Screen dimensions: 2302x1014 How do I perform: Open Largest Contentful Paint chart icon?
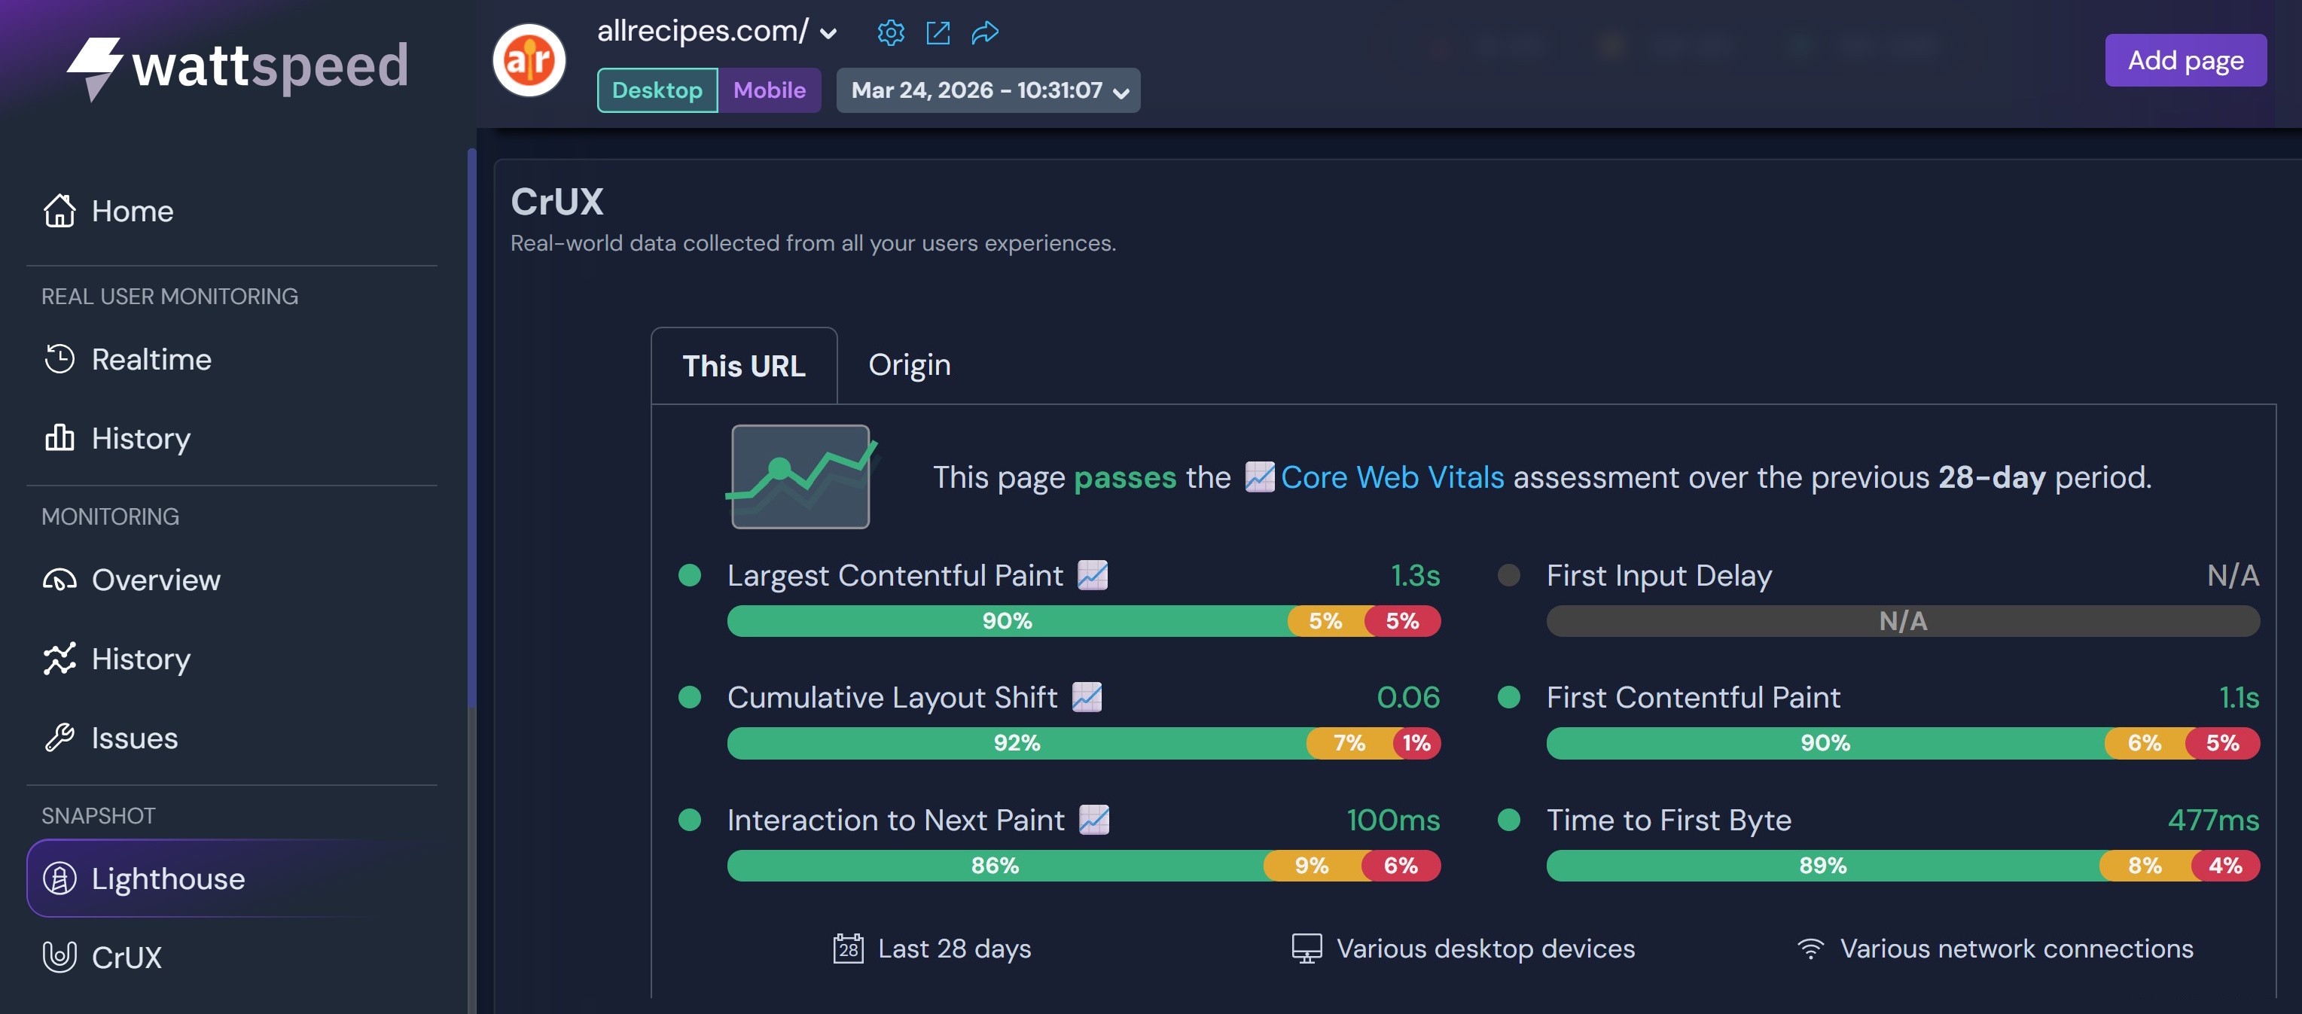1092,574
